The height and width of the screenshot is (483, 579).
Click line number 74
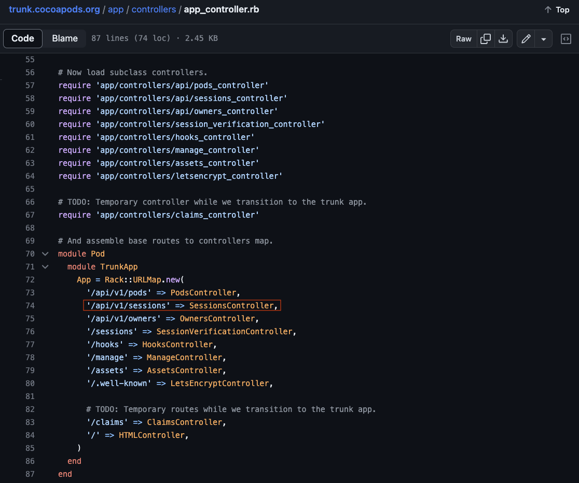click(x=30, y=306)
